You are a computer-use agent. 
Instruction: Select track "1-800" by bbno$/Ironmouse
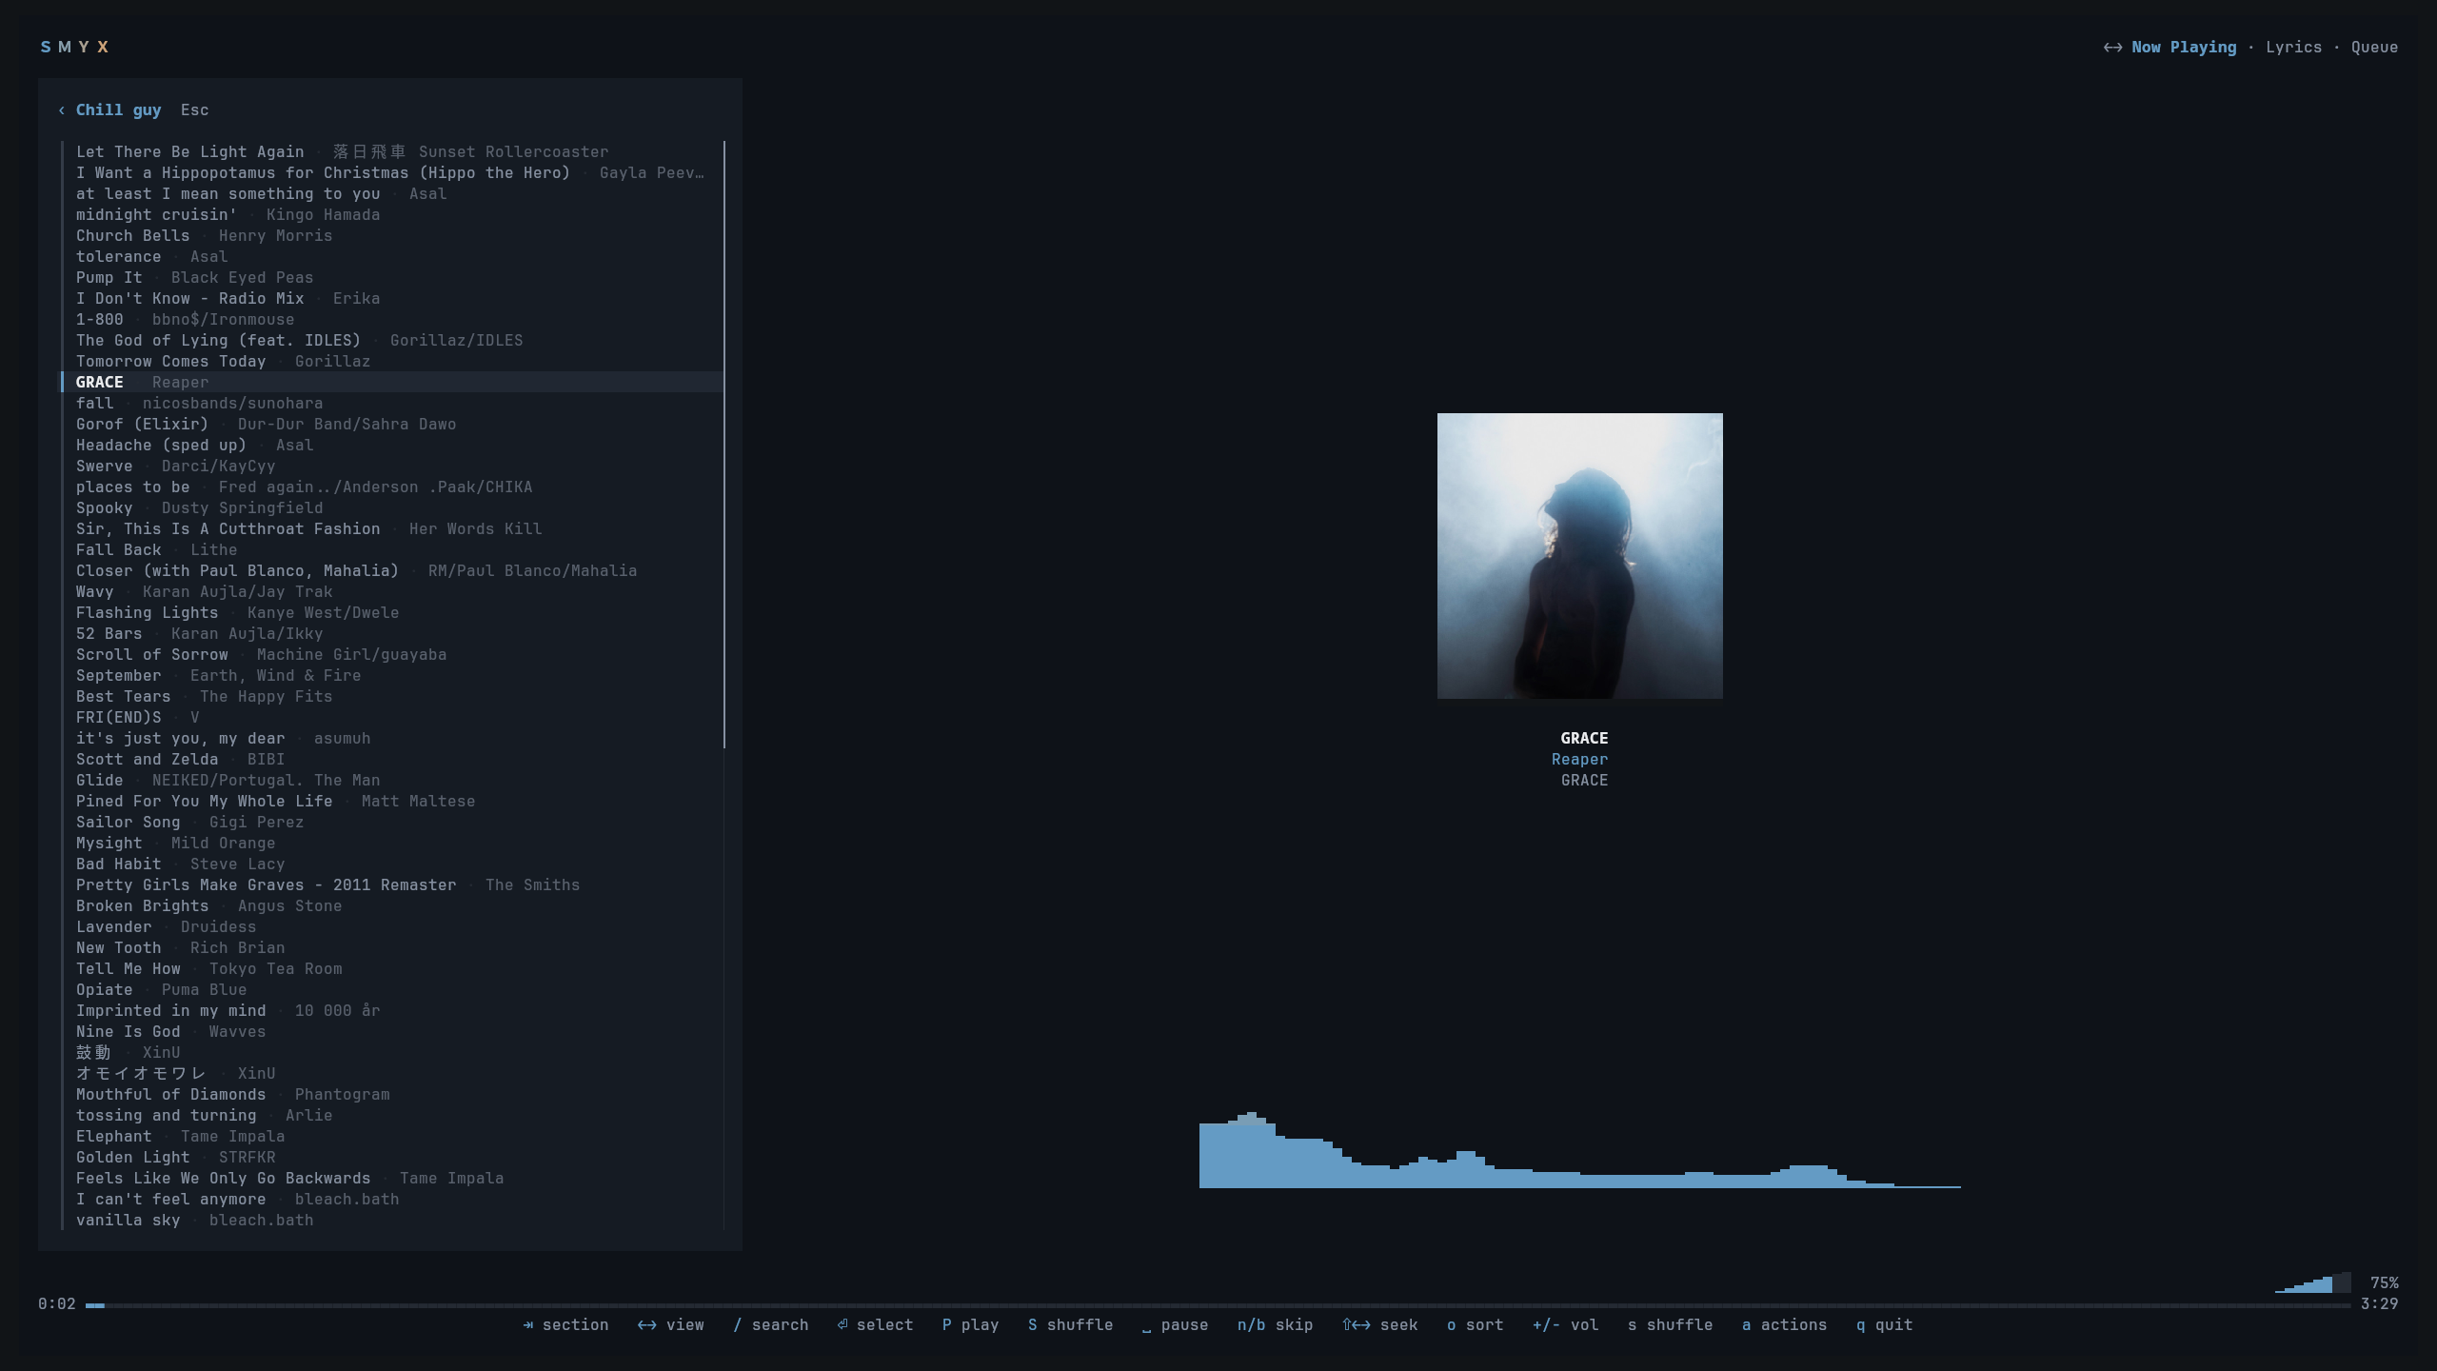tap(392, 320)
